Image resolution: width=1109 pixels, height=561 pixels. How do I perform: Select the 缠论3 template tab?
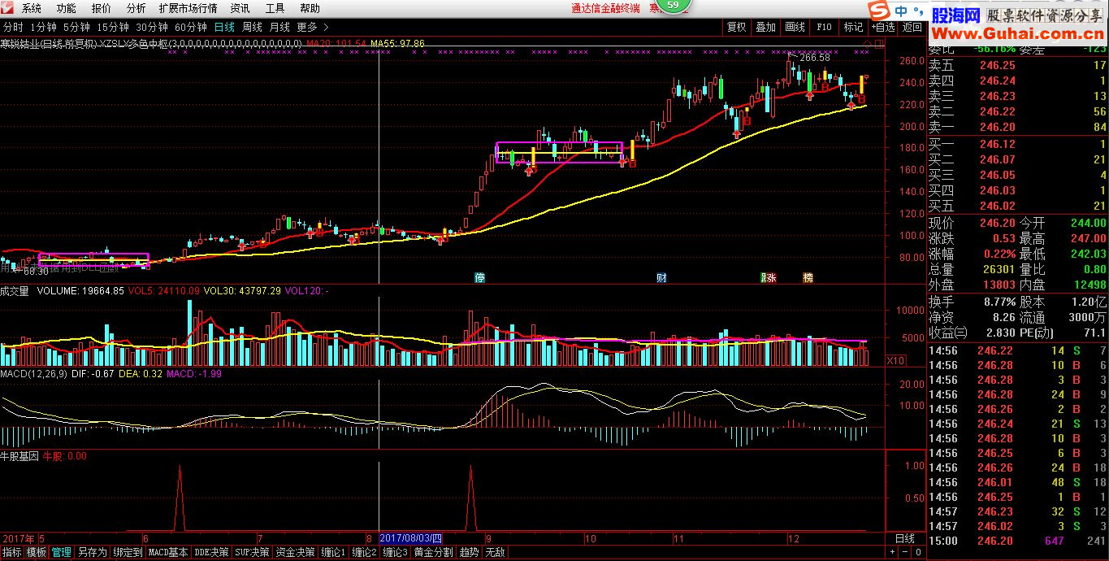(x=394, y=552)
